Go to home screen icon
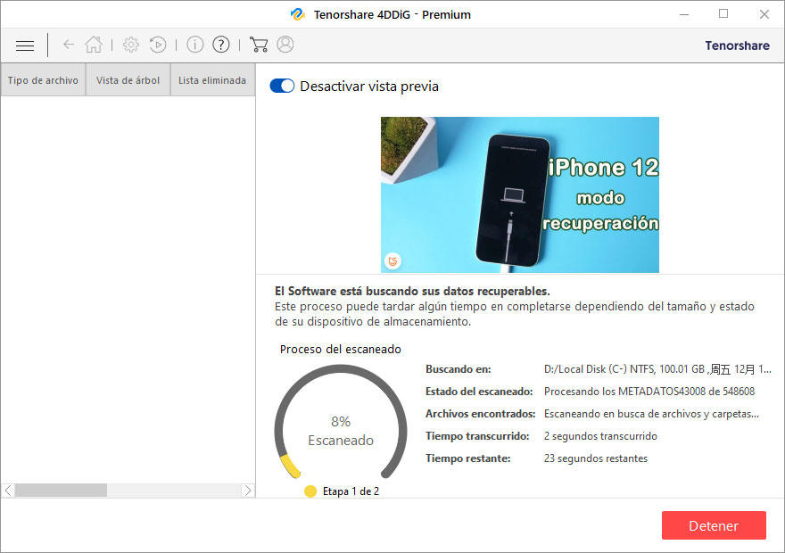 (x=94, y=45)
